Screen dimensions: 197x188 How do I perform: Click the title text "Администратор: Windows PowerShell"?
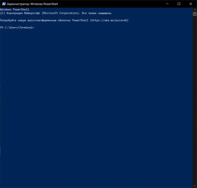point(32,4)
